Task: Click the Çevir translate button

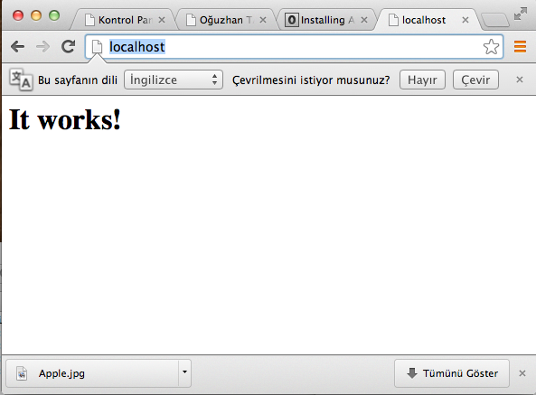Action: (x=475, y=80)
